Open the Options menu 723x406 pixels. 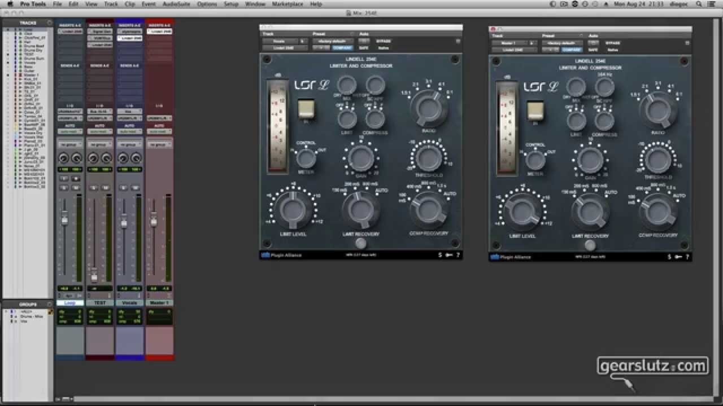click(x=207, y=4)
